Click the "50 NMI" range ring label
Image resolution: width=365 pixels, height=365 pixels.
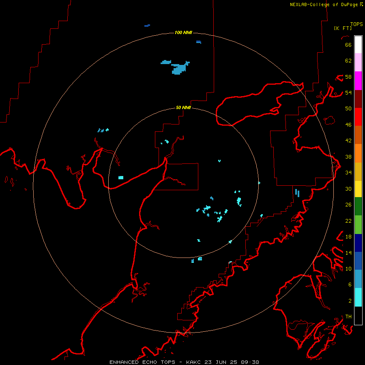point(183,107)
